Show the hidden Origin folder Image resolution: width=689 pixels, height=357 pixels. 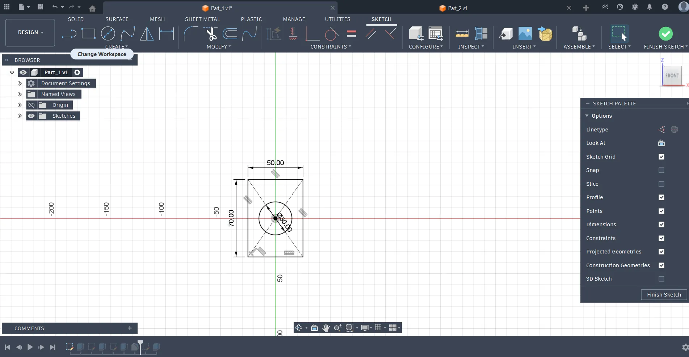(x=31, y=105)
